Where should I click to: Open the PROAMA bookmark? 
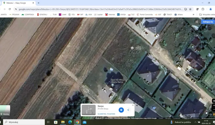[x=14, y=15]
